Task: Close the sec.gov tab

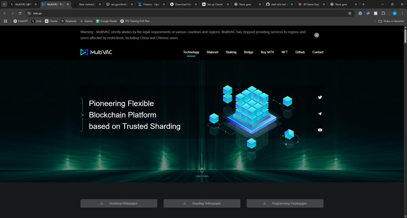Action: (132, 4)
